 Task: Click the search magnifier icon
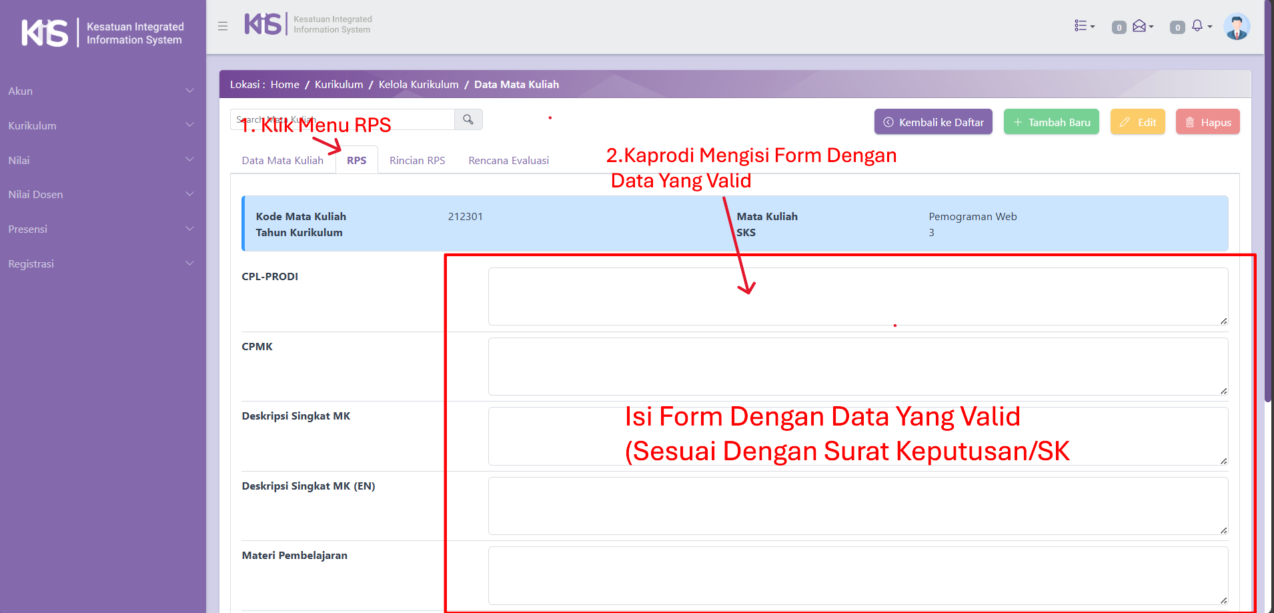[468, 119]
